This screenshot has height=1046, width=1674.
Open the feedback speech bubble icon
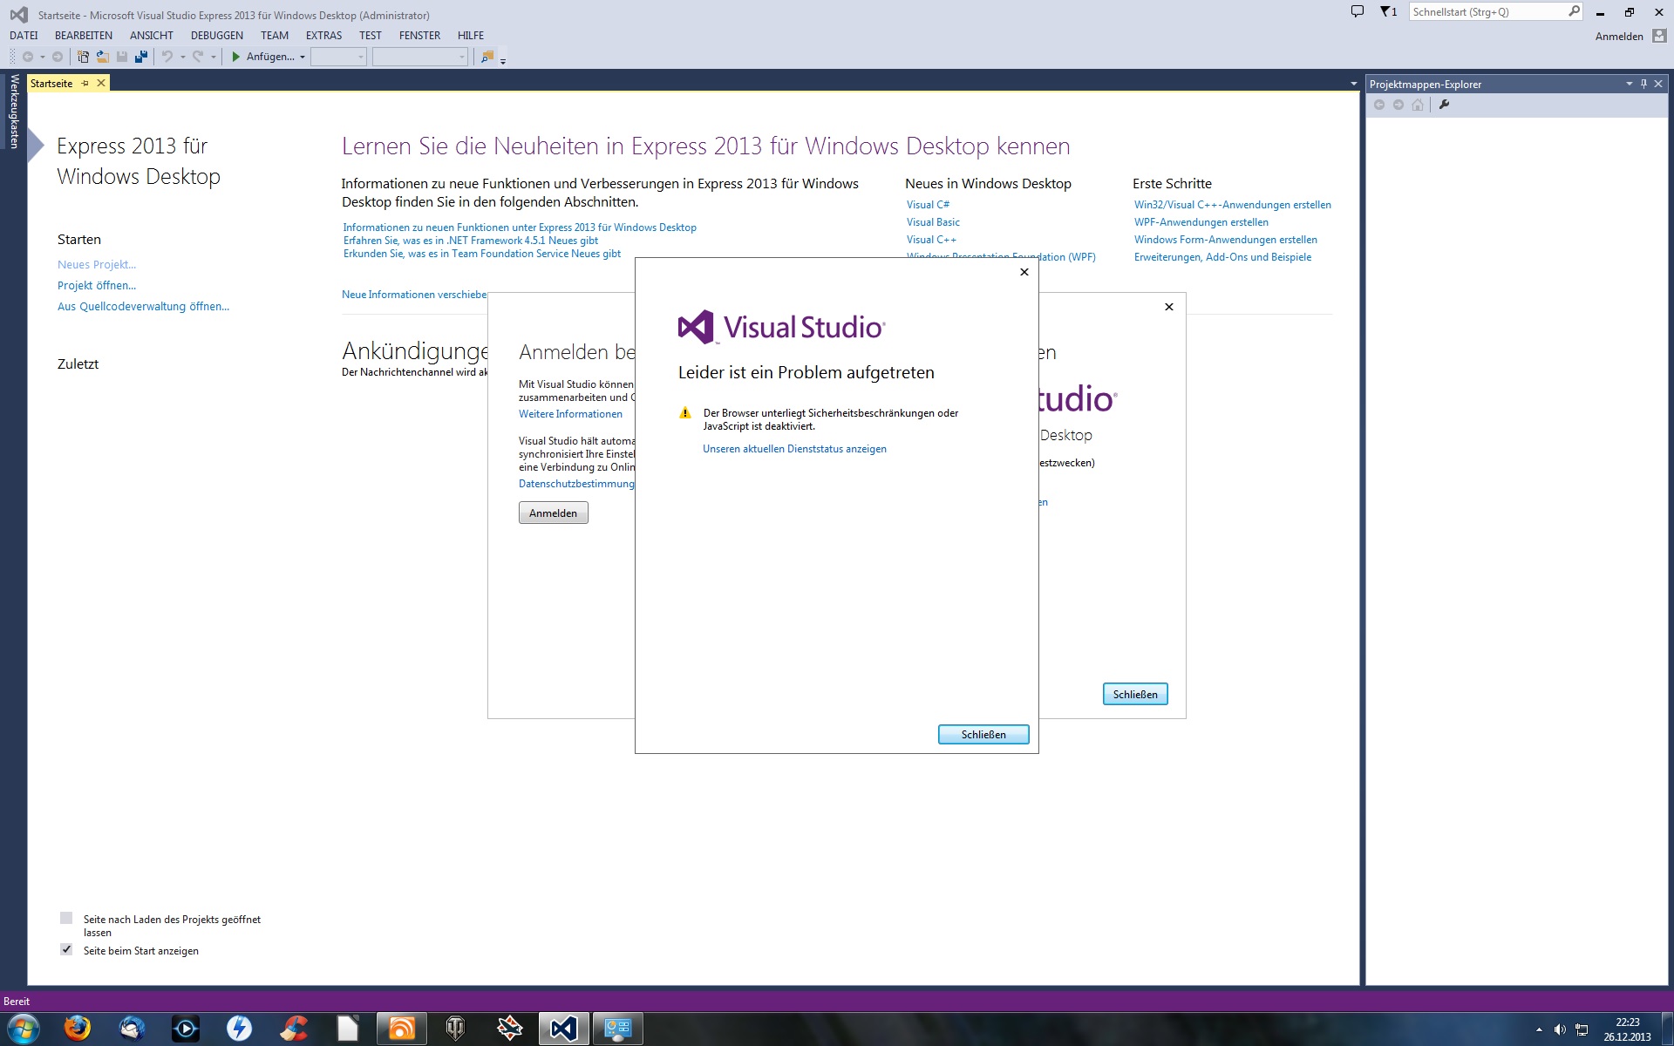coord(1357,12)
